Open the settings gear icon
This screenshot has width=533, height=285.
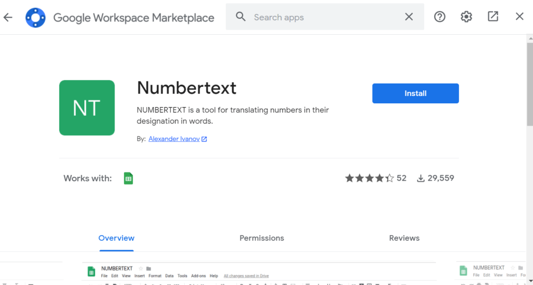[466, 17]
